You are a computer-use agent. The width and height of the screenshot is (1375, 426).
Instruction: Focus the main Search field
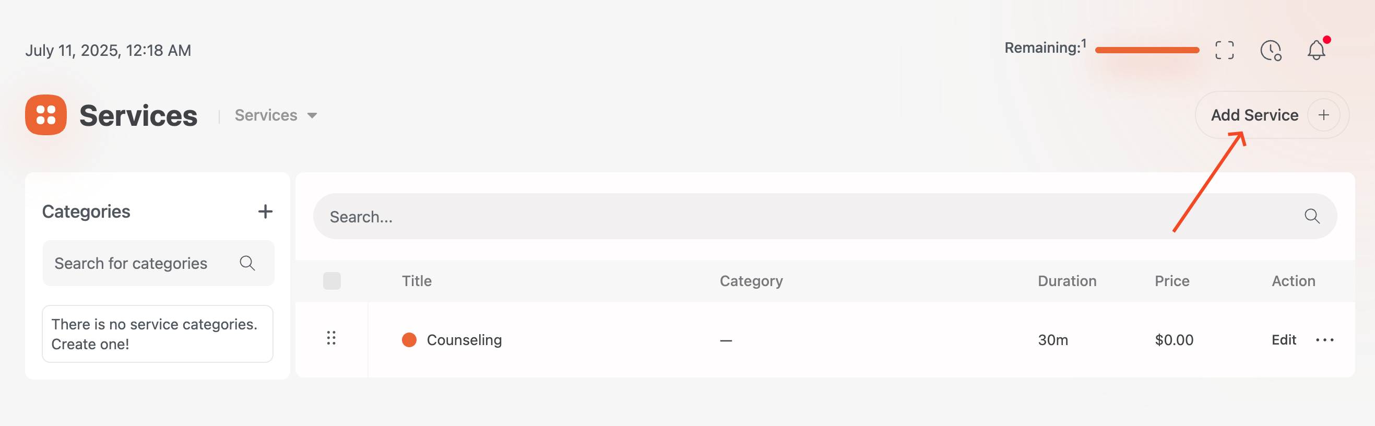[x=825, y=216]
